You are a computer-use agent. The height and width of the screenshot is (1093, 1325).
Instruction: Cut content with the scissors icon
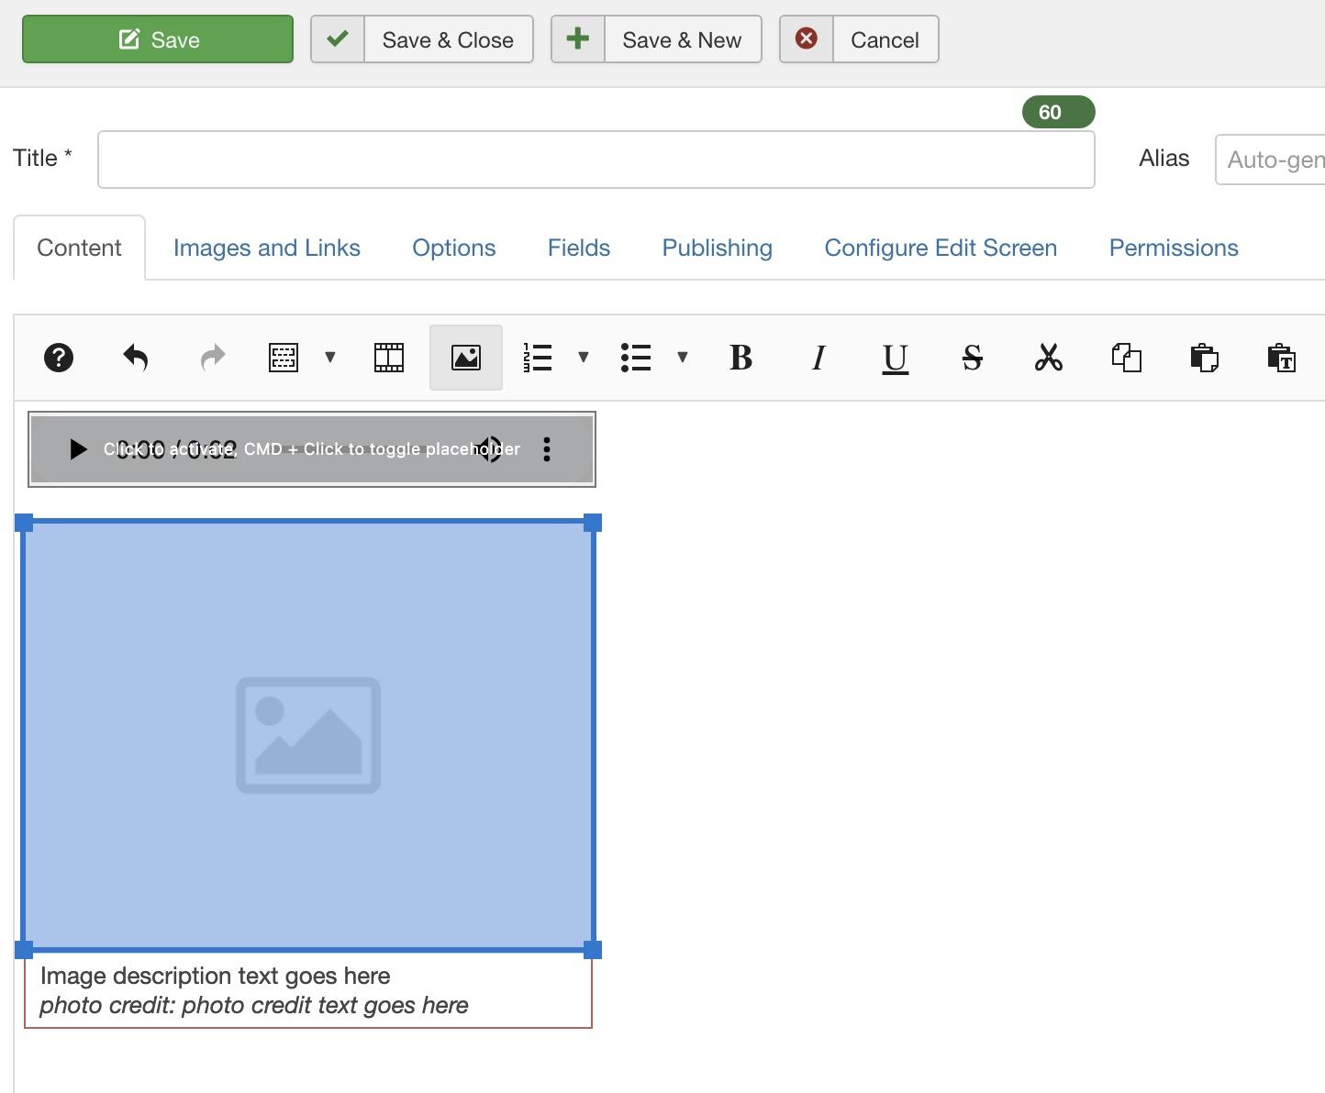(1049, 358)
